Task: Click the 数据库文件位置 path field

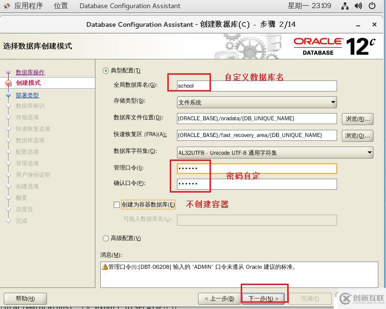Action: [257, 119]
